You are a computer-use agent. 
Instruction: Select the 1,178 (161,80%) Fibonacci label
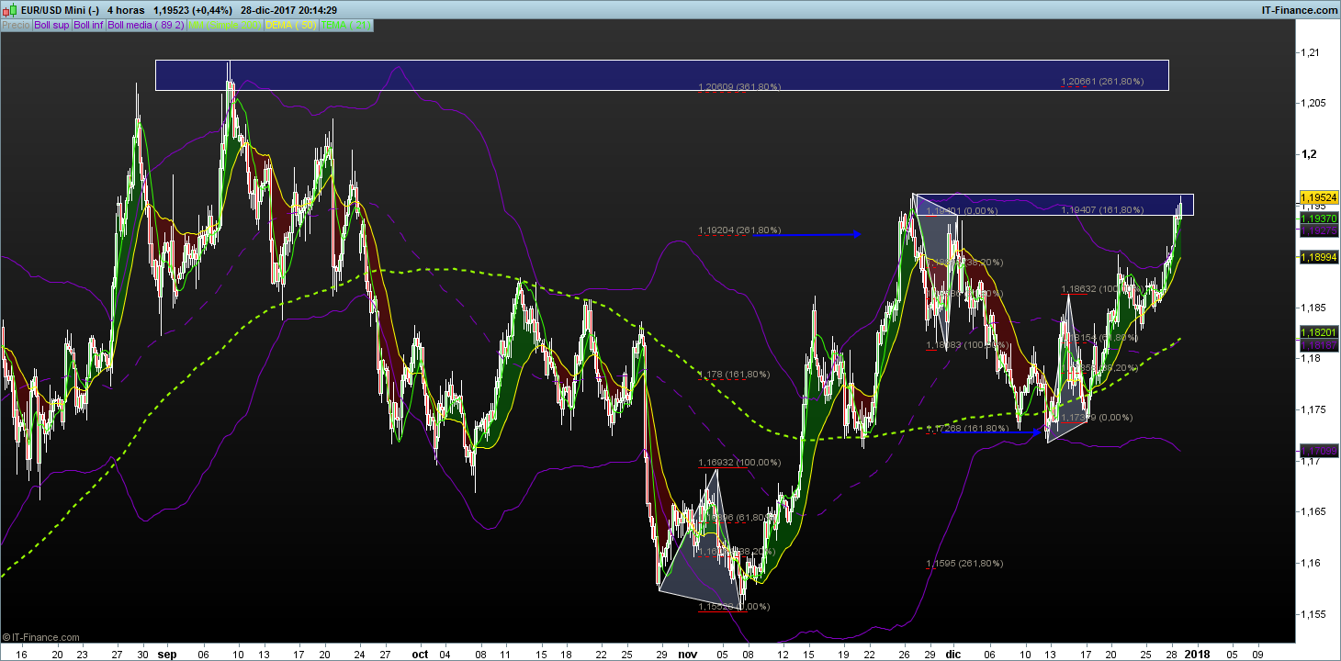coord(735,375)
